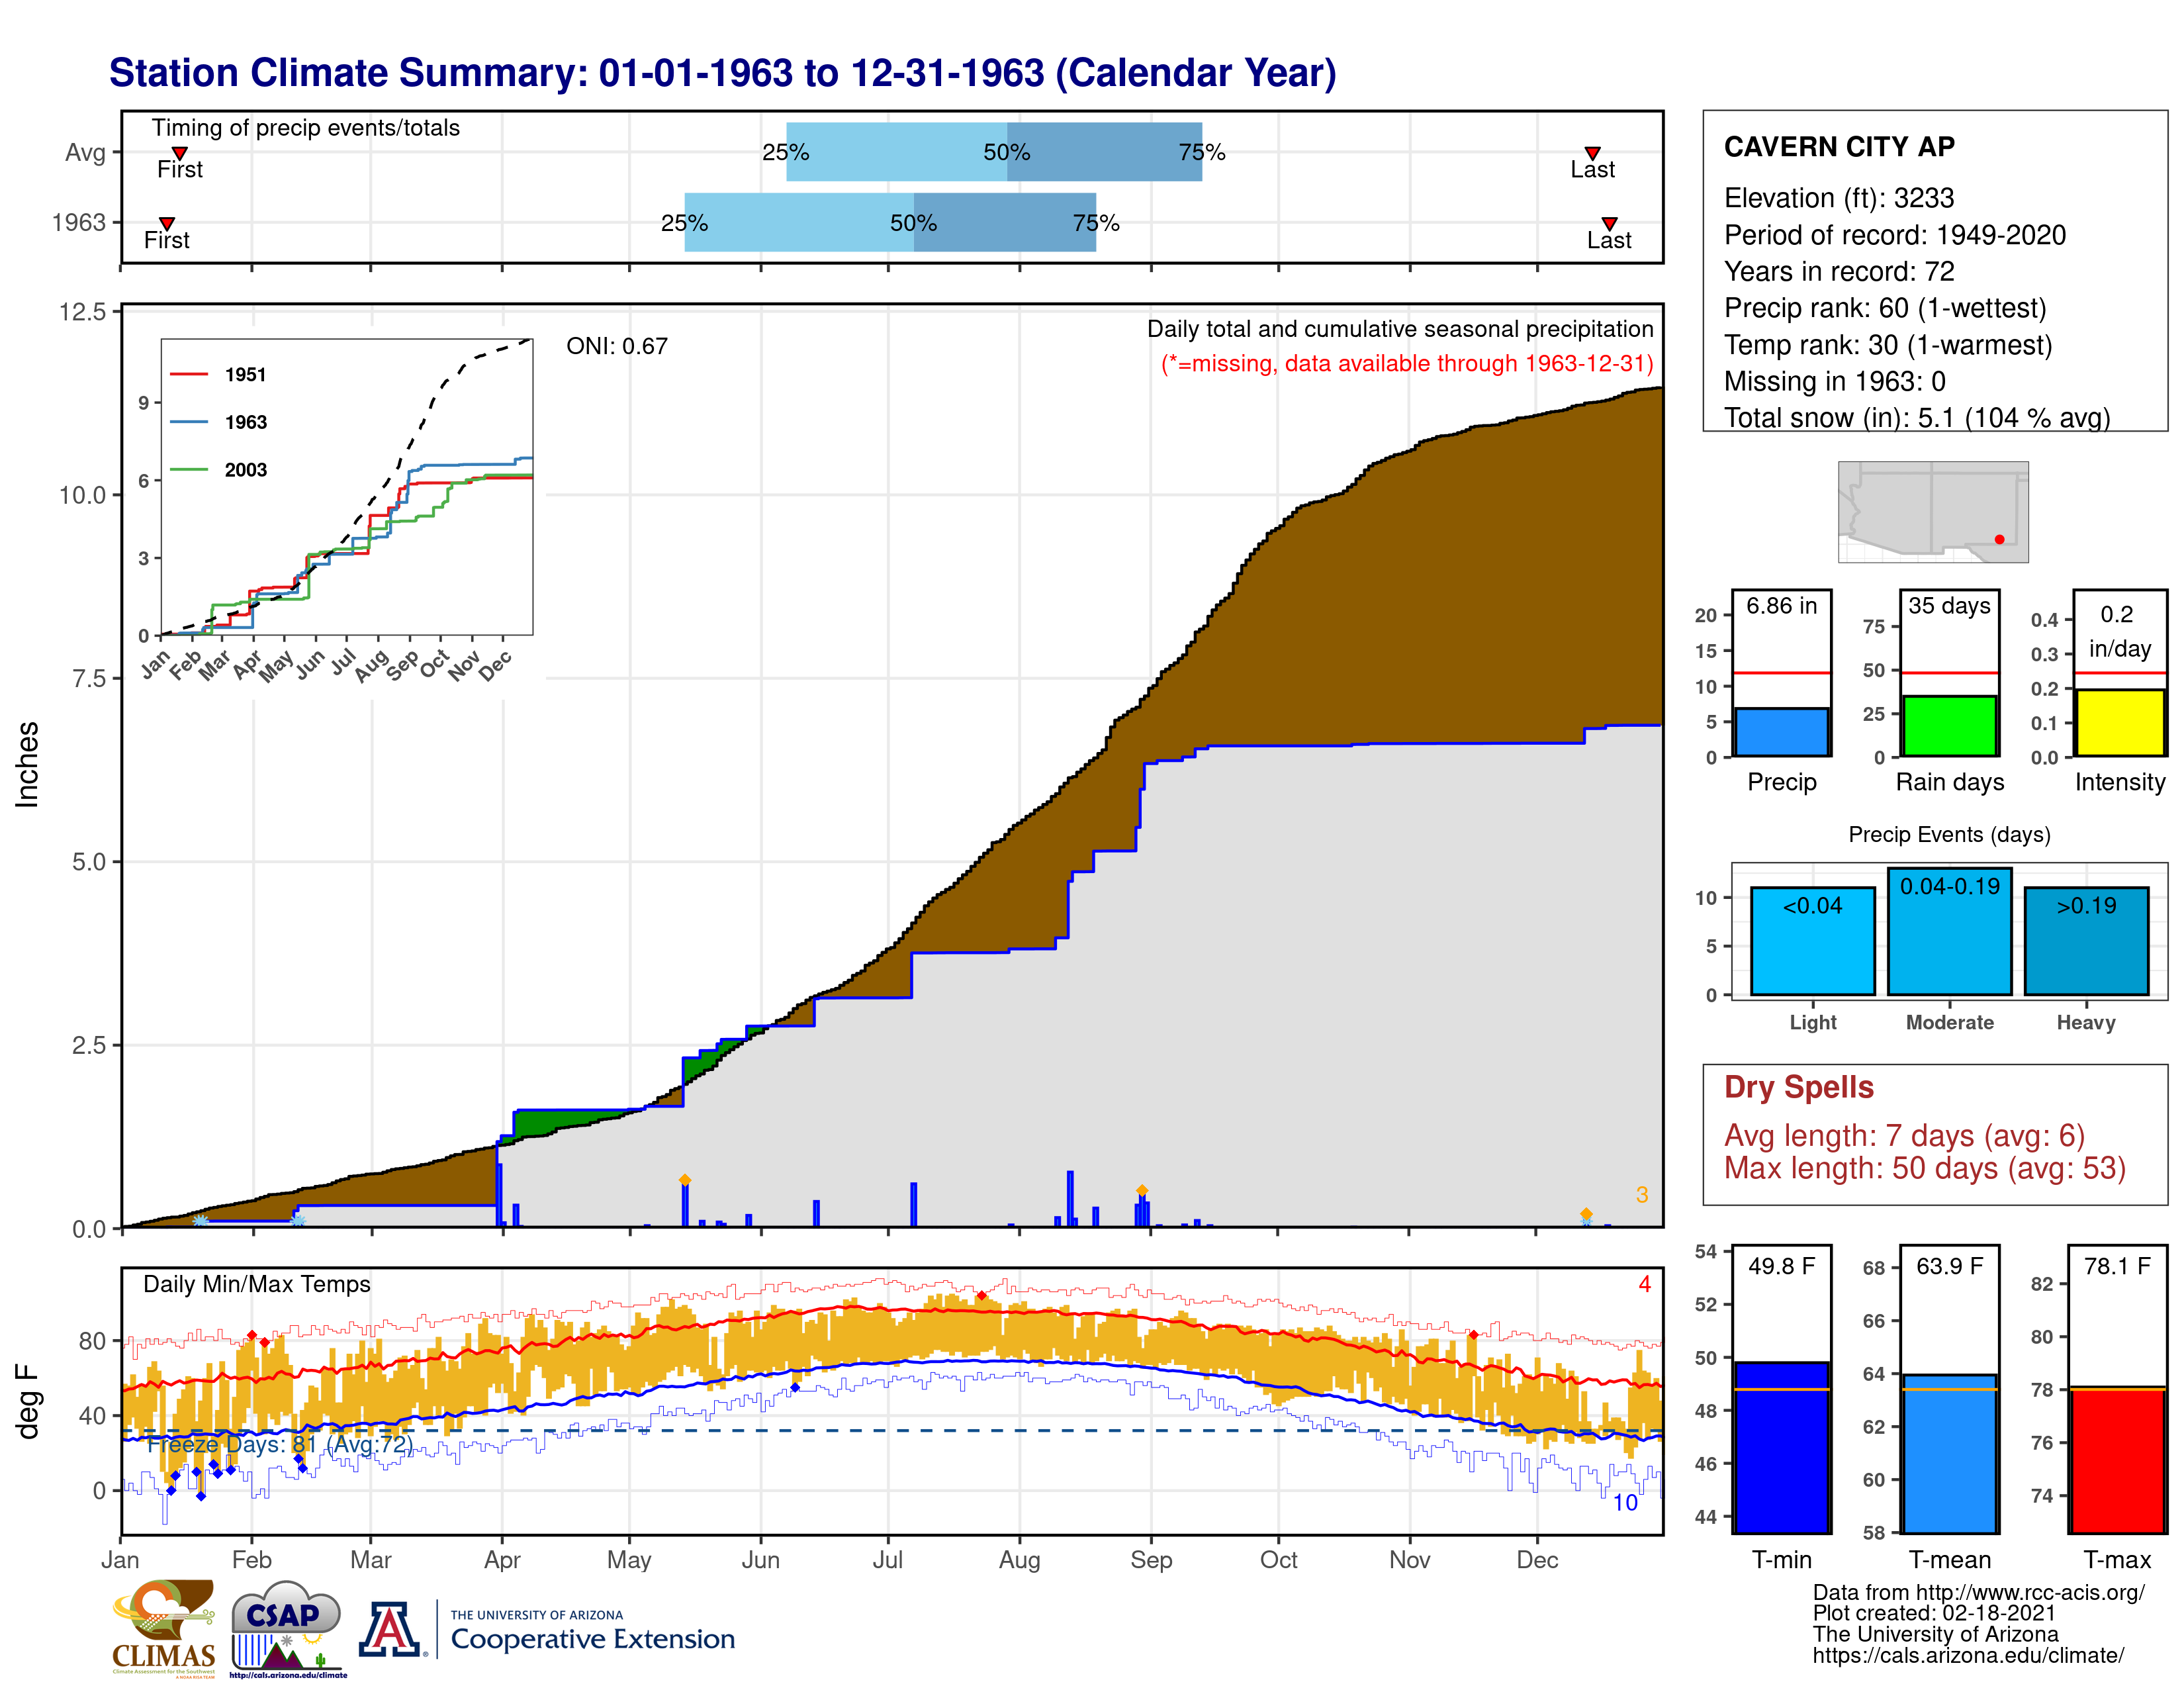
Task: Click the cals.arizona.edu/climate URL text
Action: coord(1967,1656)
